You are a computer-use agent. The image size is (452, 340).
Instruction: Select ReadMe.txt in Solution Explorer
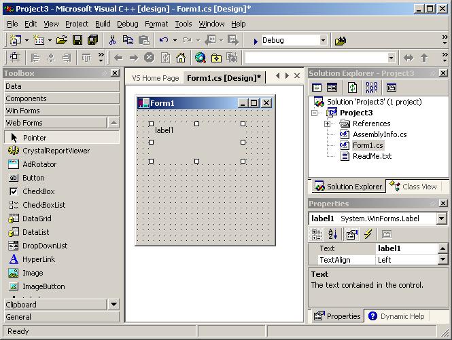click(x=372, y=156)
